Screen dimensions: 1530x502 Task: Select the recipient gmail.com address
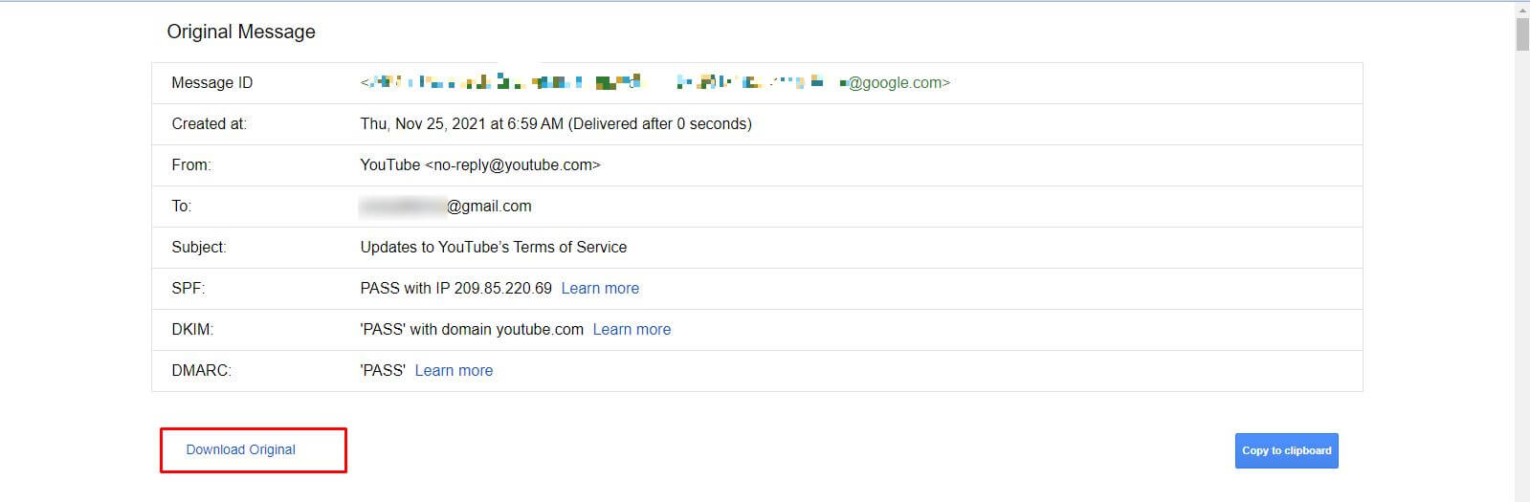pyautogui.click(x=446, y=206)
